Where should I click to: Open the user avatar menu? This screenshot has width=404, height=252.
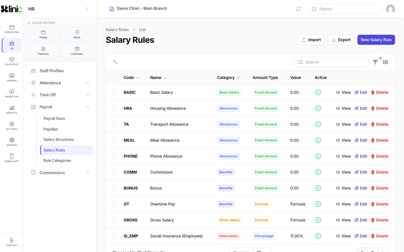[x=390, y=9]
